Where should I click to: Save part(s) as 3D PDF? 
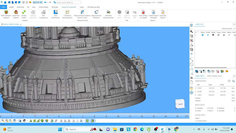(x=143, y=14)
